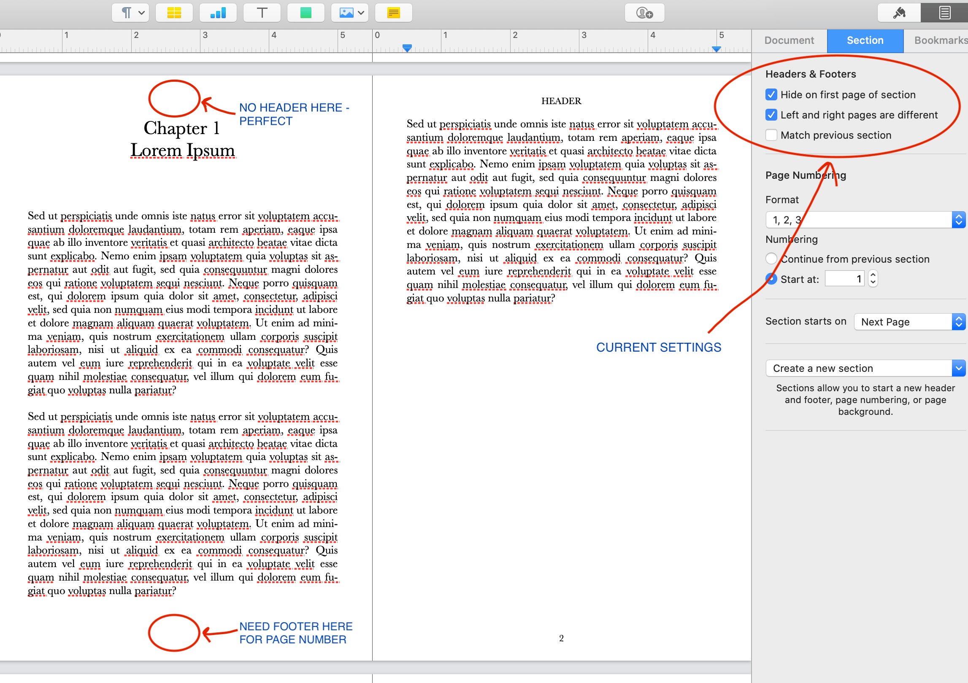The width and height of the screenshot is (968, 683).
Task: Enable Match previous section
Action: click(x=771, y=134)
